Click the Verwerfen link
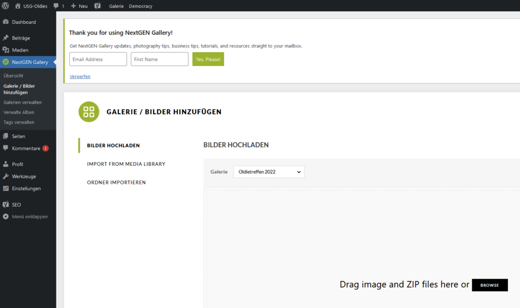The image size is (520, 308). [80, 76]
